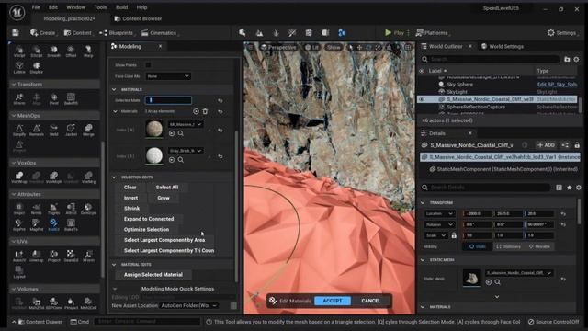Delete material array elements trash icon
Viewport: 588px width, 331px height.
click(205, 111)
